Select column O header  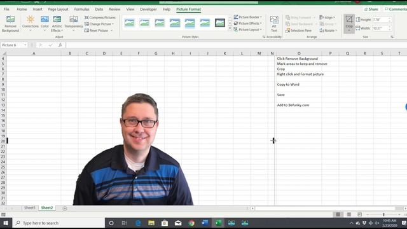[299, 53]
